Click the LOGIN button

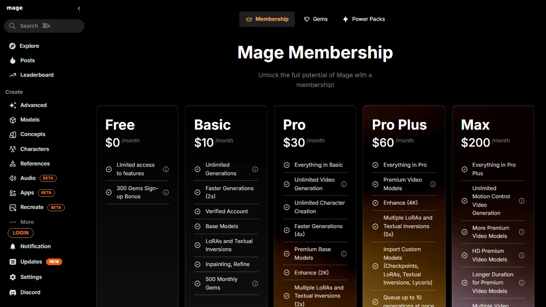pyautogui.click(x=20, y=233)
